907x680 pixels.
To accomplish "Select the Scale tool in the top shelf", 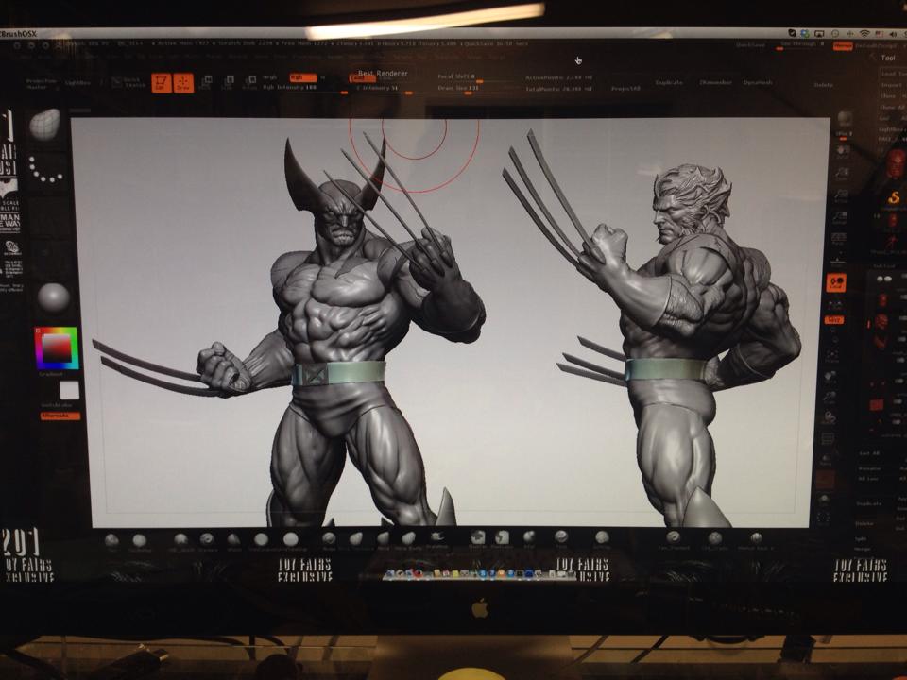I will pyautogui.click(x=228, y=83).
